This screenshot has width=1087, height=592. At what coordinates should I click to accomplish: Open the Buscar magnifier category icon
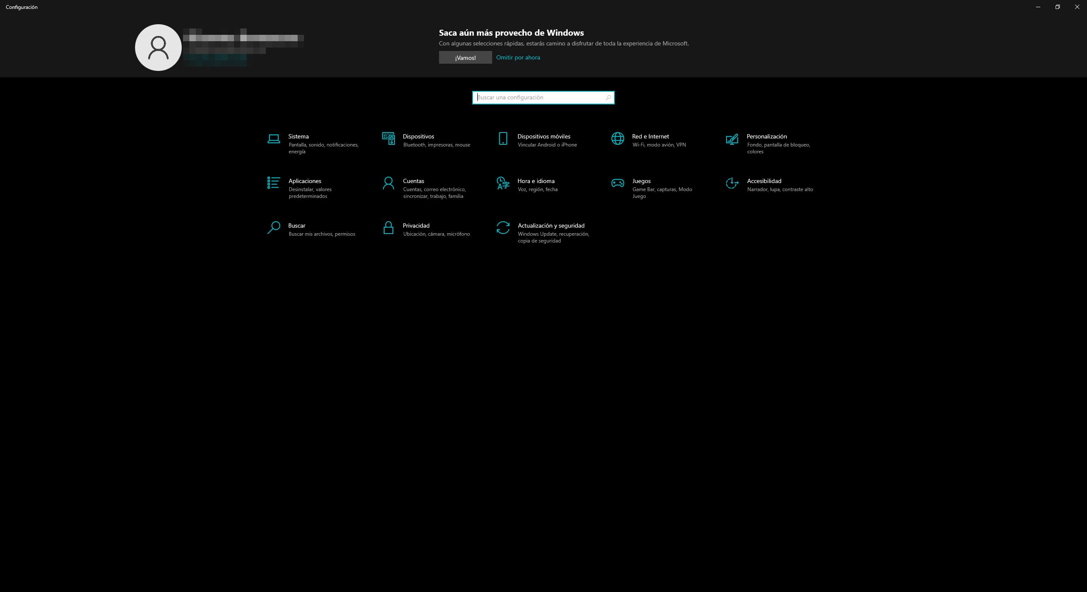coord(273,228)
